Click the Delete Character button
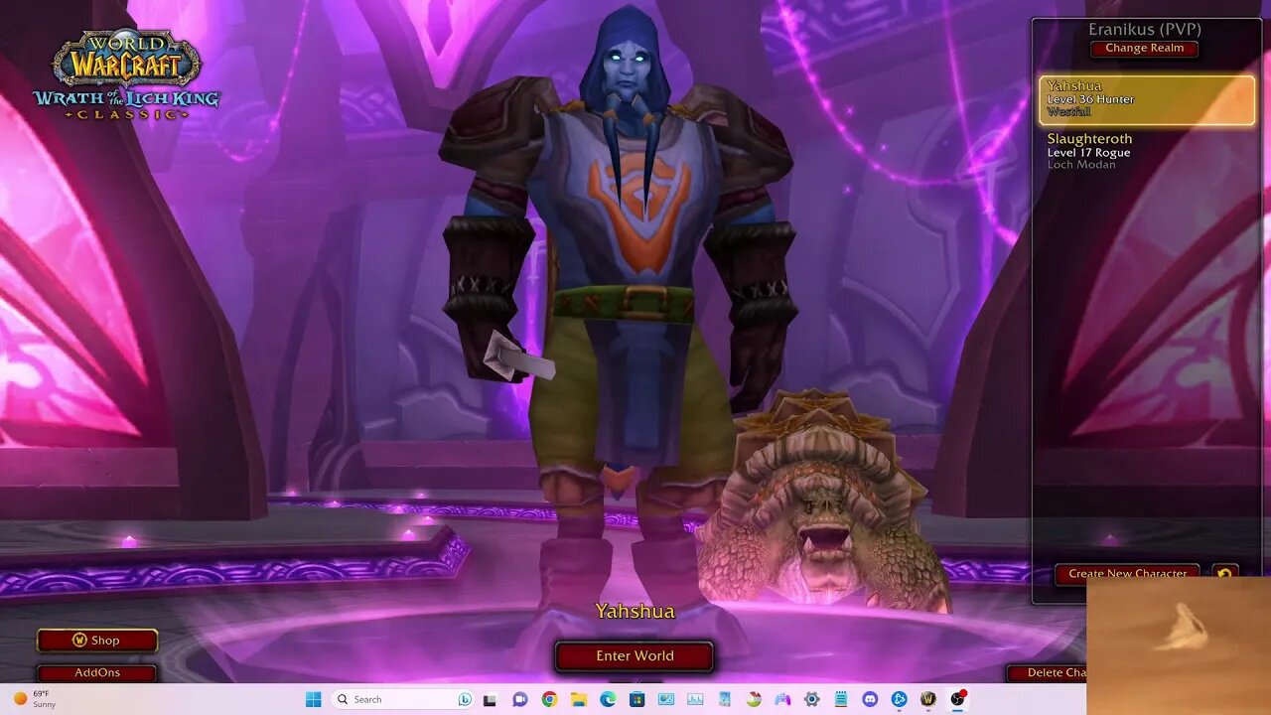 click(1048, 672)
